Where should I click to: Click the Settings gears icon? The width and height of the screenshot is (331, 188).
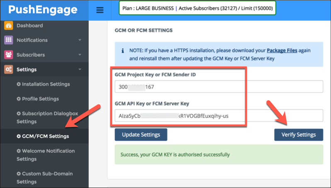(8, 69)
